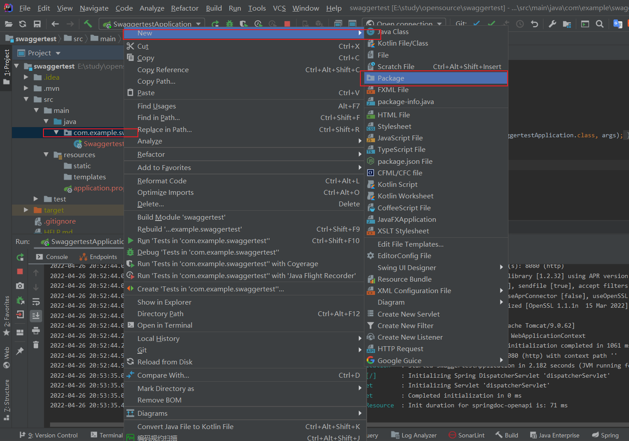
Task: Open the VCS menu
Action: (279, 8)
